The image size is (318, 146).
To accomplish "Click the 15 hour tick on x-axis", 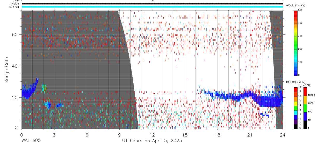I will click(x=185, y=135).
